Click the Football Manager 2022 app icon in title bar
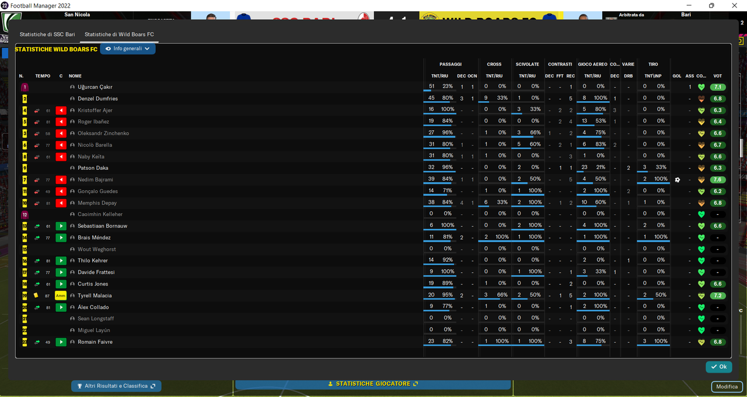 tap(5, 5)
